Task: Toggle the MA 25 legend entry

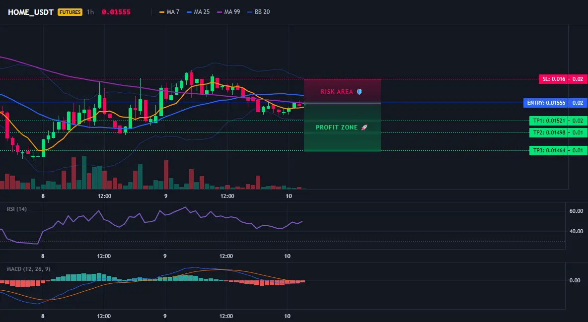Action: point(198,12)
